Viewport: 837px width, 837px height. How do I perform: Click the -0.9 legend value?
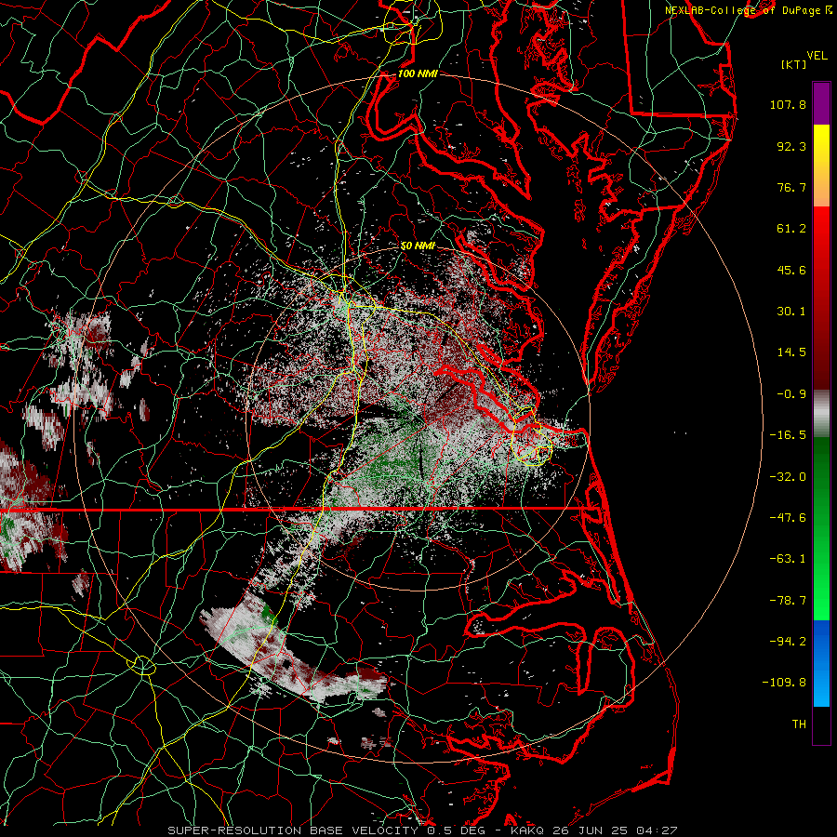point(791,394)
